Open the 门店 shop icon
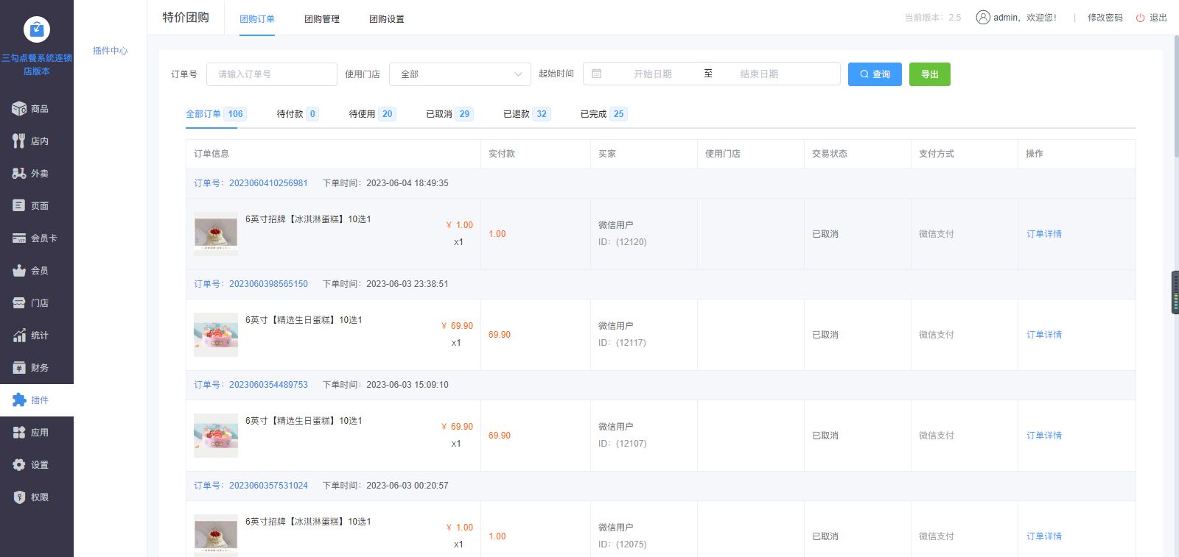 click(19, 303)
